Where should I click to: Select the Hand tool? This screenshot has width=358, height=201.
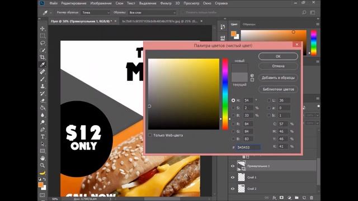43,158
